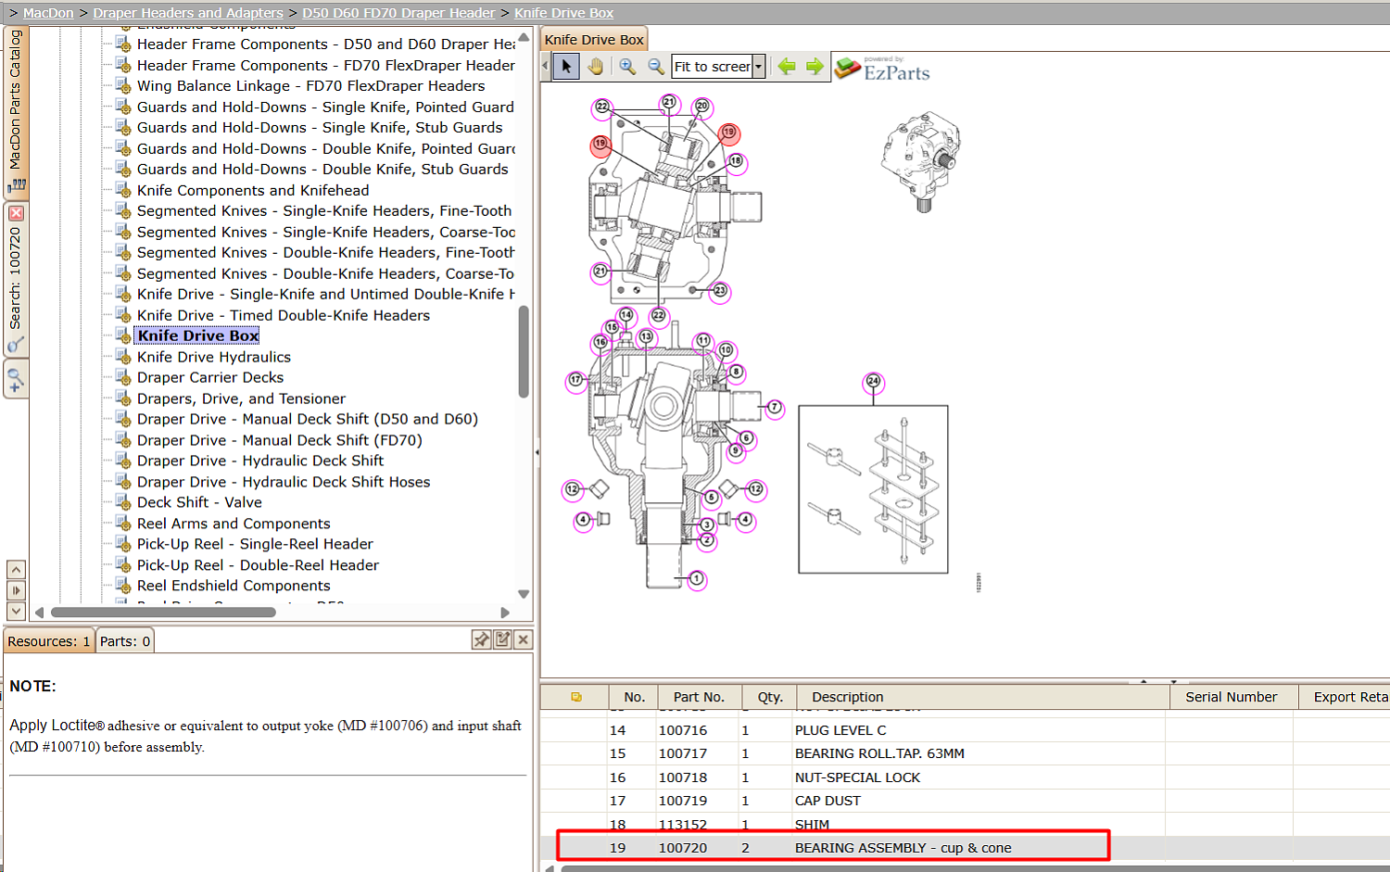The image size is (1390, 872).
Task: Click the up arrow of the sidebar tab scroller
Action: 16,569
